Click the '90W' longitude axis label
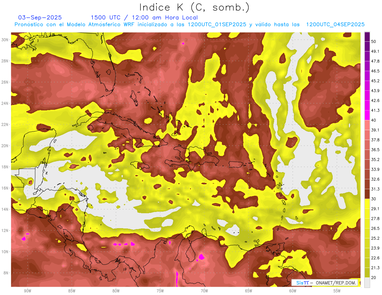This screenshot has width=382, height=295. [x=27, y=291]
